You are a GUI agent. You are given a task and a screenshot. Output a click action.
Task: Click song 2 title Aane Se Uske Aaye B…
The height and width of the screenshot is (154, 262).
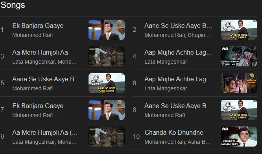point(178,26)
